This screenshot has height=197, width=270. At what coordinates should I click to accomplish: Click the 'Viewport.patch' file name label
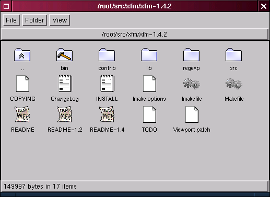[192, 130]
